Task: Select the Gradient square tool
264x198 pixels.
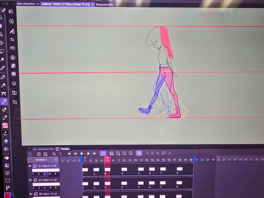Action: click(7, 165)
